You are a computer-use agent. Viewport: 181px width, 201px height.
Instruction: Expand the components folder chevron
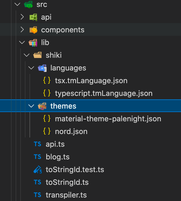(22, 30)
